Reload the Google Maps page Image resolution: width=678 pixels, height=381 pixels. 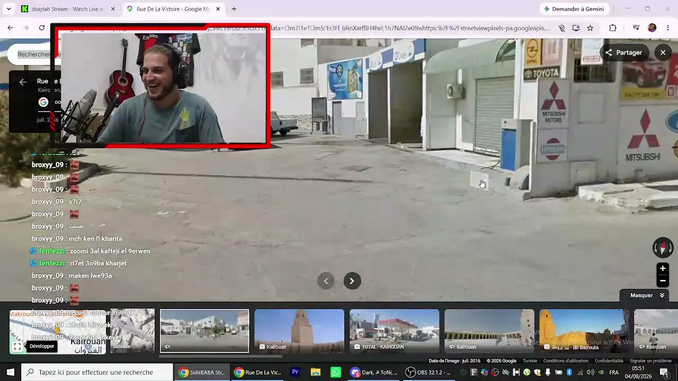[x=42, y=28]
